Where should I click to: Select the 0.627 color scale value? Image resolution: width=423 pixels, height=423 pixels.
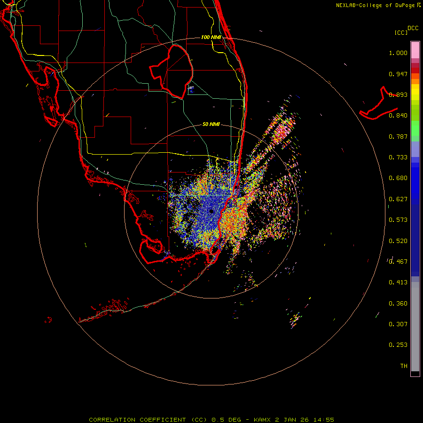click(398, 199)
